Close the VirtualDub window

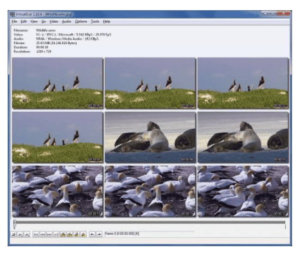284,13
